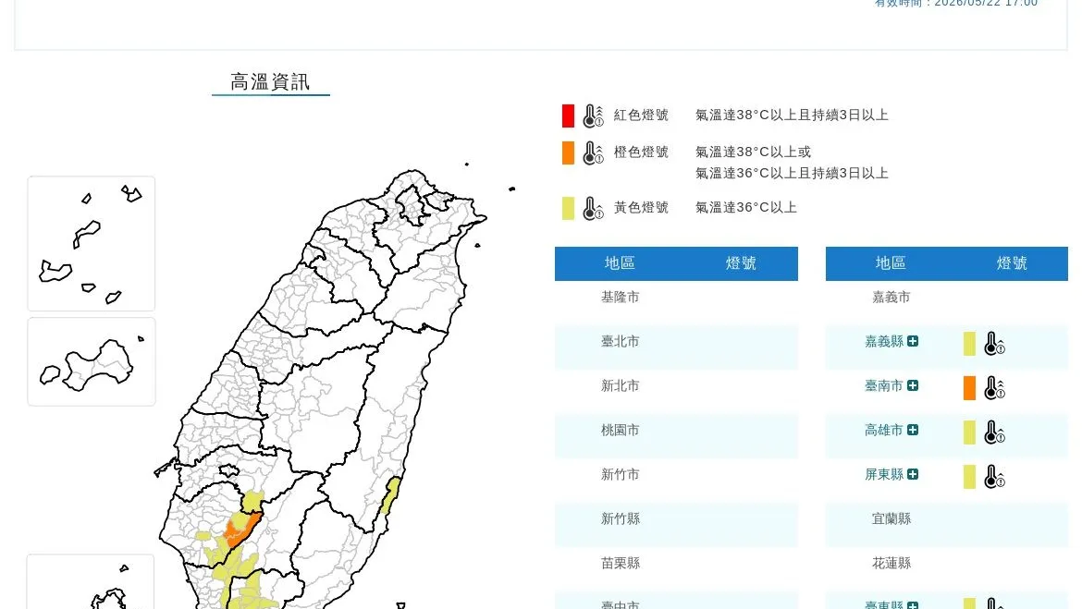Click the left table 燈號 column header
Screen dimensions: 1082x609
(741, 263)
